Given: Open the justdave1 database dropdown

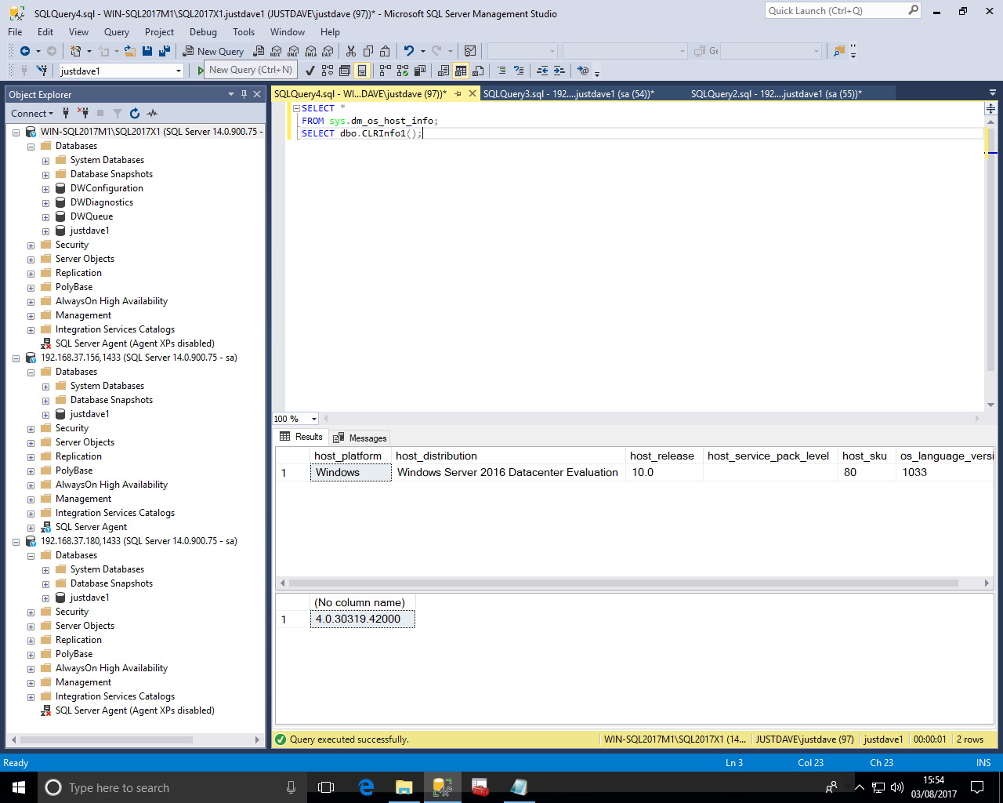Looking at the screenshot, I should [x=179, y=71].
